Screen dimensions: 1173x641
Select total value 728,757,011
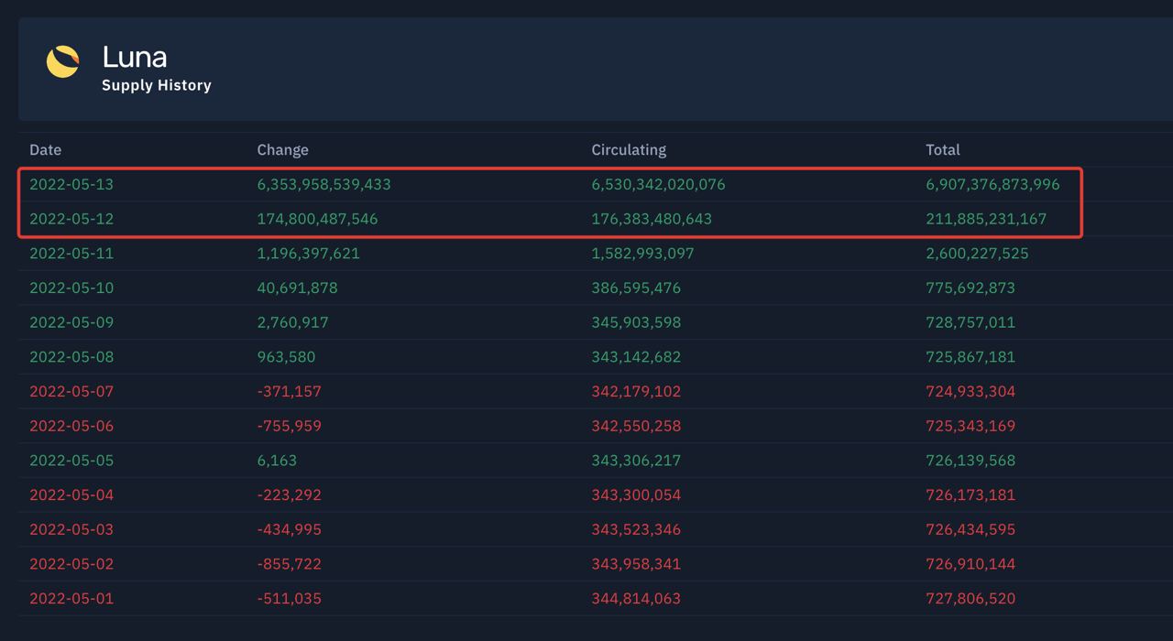[x=970, y=322]
